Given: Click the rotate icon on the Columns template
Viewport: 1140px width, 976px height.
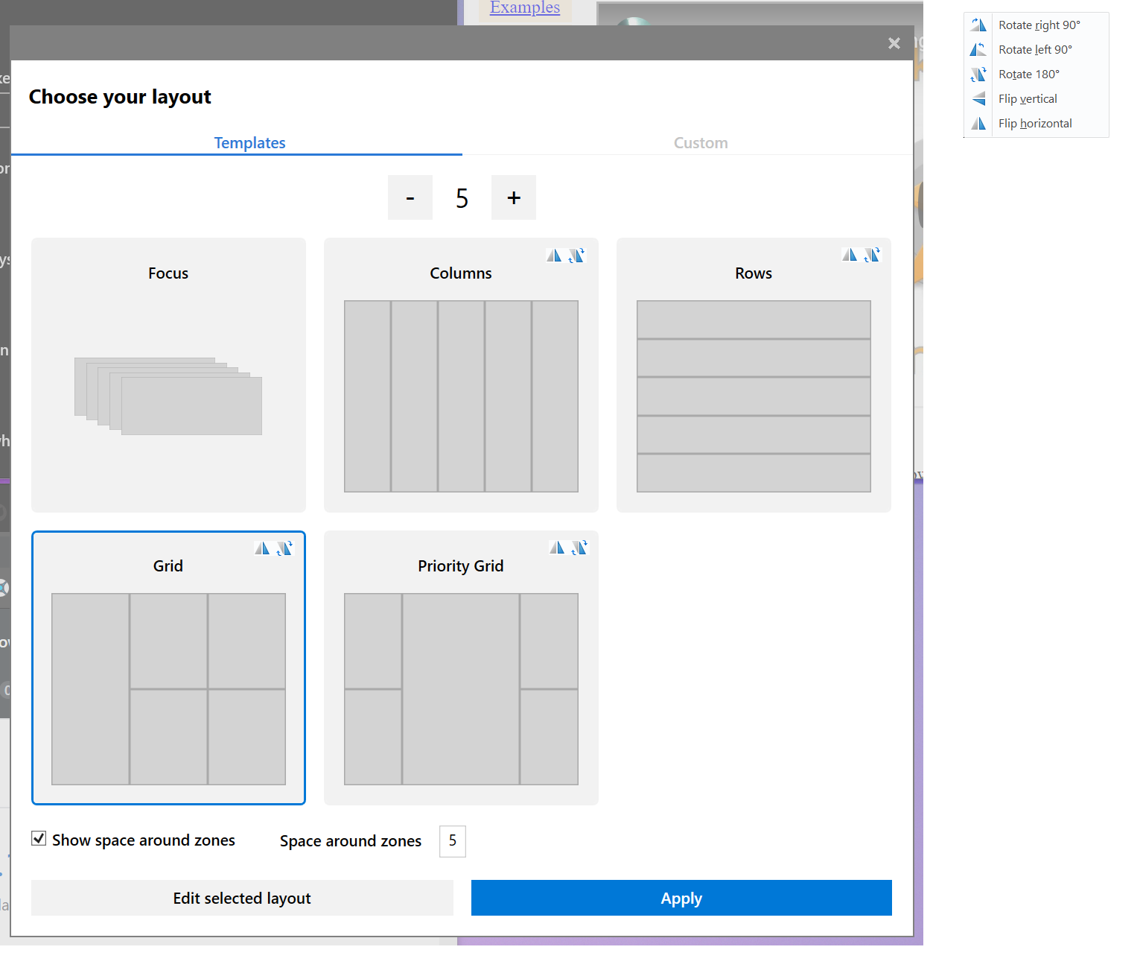Looking at the screenshot, I should tap(577, 255).
